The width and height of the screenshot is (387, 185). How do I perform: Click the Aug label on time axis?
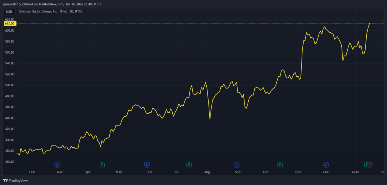pyautogui.click(x=207, y=172)
